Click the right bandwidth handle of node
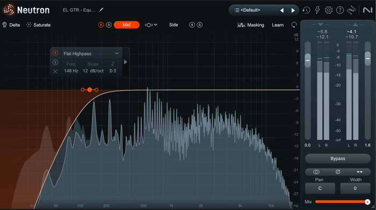This screenshot has height=210, width=376. 96,89
